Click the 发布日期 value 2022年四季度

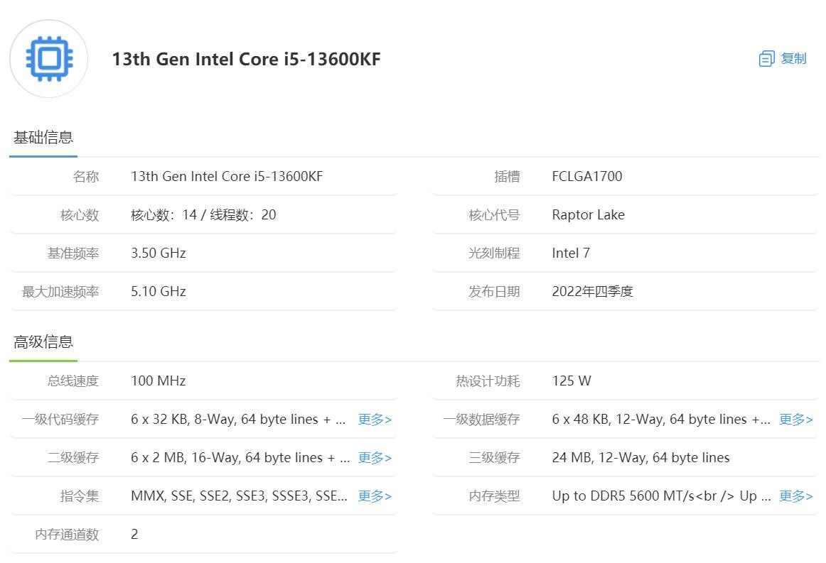click(x=592, y=292)
